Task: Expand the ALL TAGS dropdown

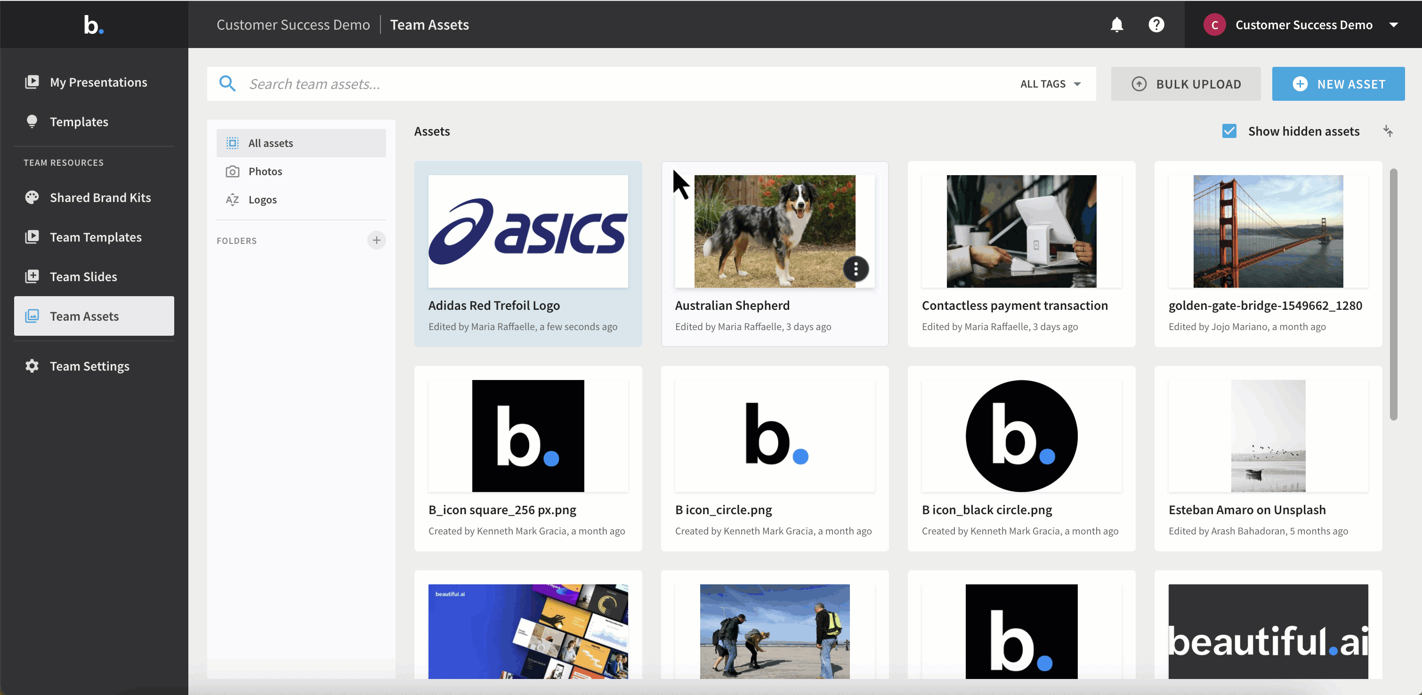Action: pyautogui.click(x=1050, y=84)
